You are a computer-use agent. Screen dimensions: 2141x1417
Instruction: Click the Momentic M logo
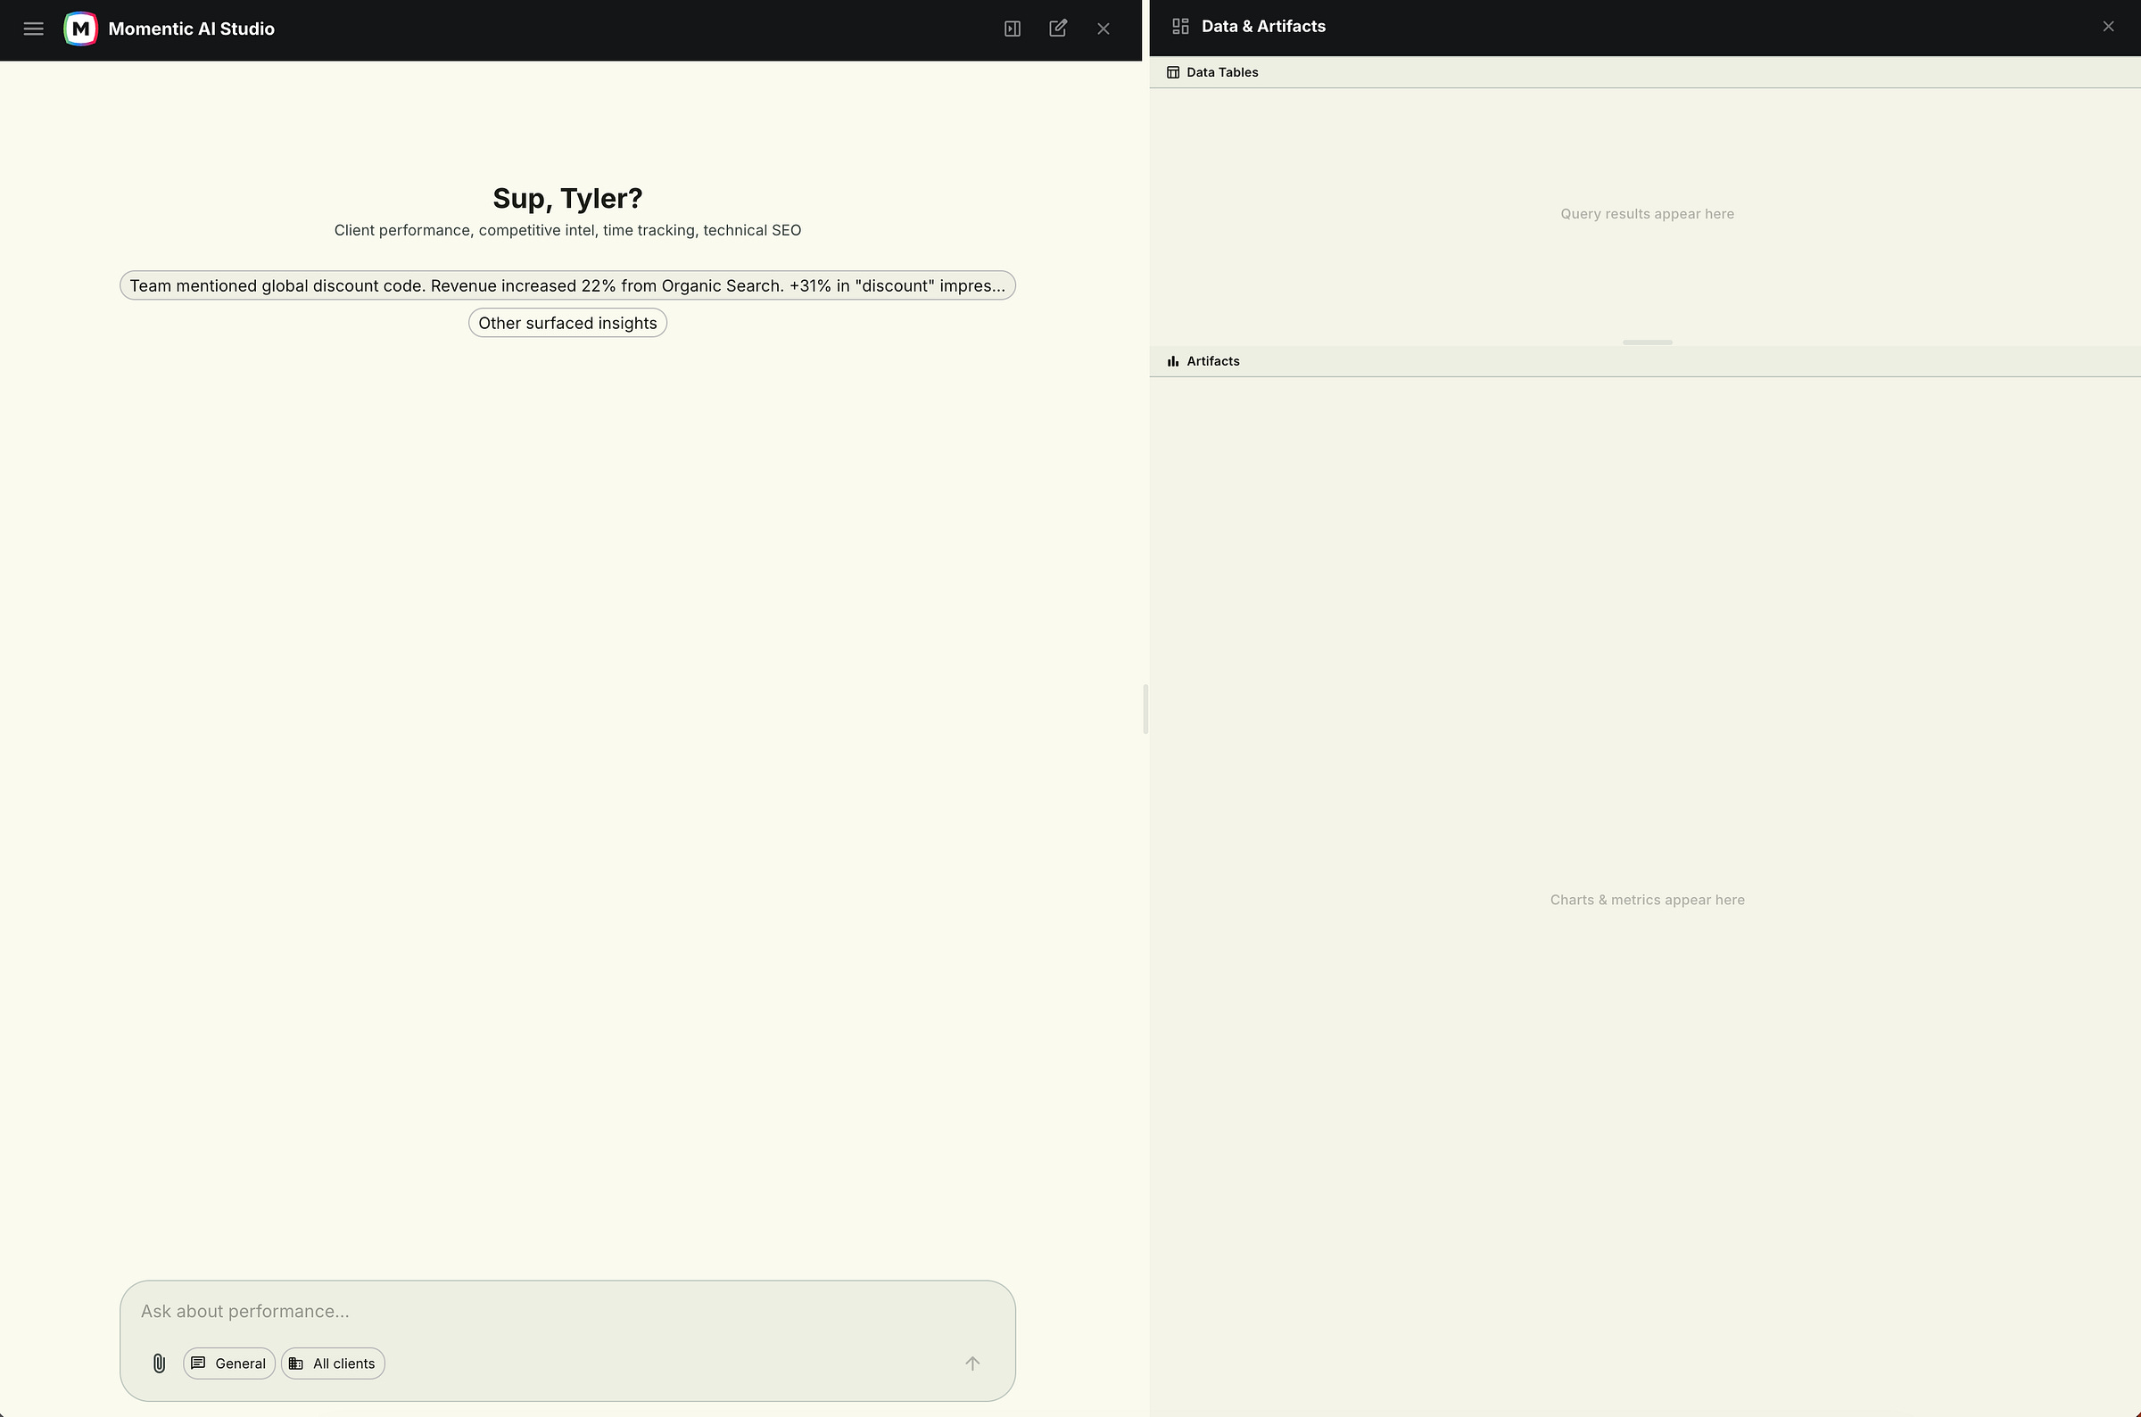(x=80, y=29)
